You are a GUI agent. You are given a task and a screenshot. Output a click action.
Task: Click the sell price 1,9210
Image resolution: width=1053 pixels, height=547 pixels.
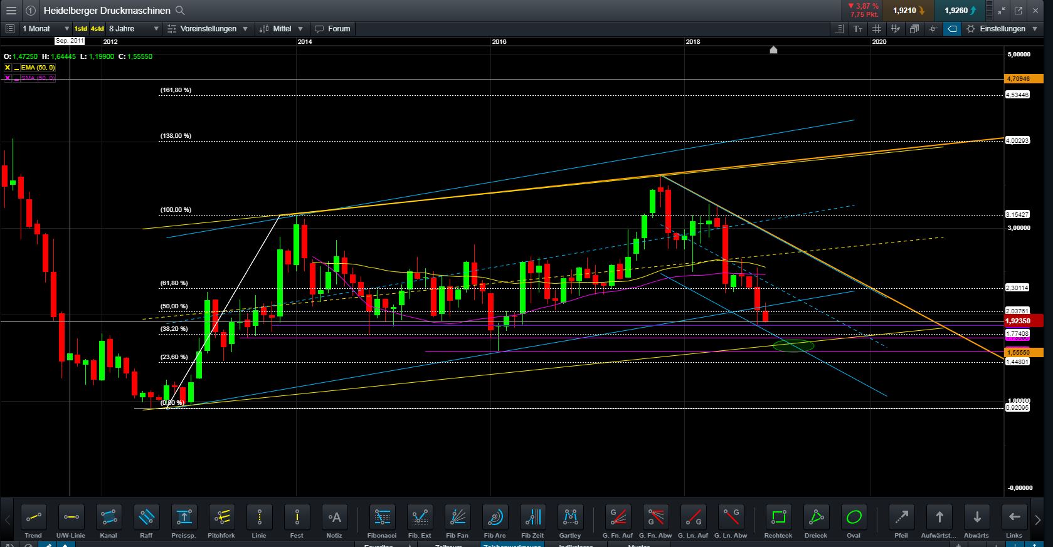(908, 11)
